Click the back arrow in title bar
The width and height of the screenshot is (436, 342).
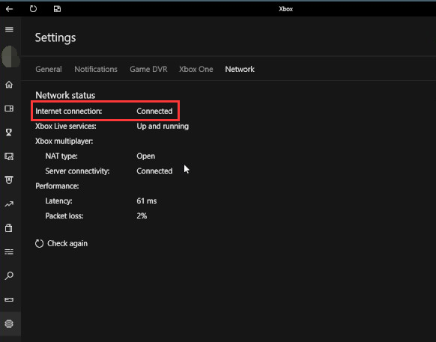click(9, 9)
